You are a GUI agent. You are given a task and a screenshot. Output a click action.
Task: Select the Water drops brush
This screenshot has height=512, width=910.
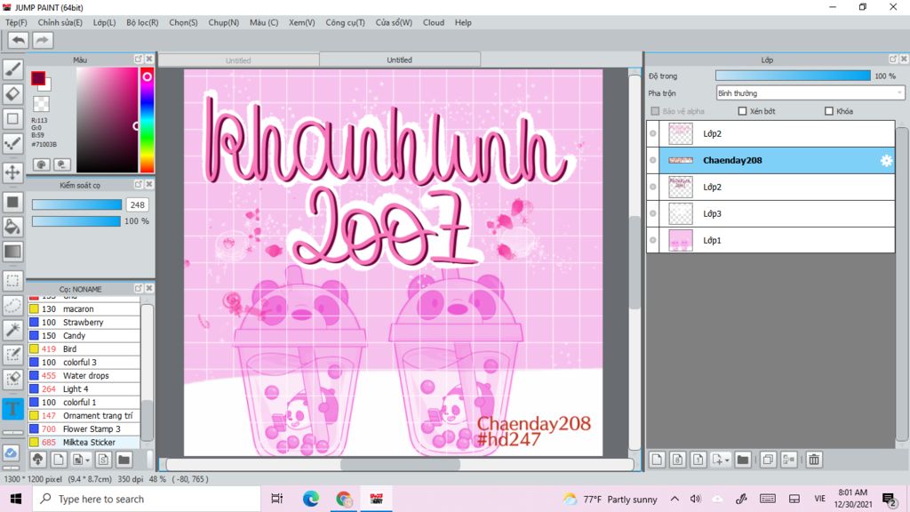[x=84, y=376]
